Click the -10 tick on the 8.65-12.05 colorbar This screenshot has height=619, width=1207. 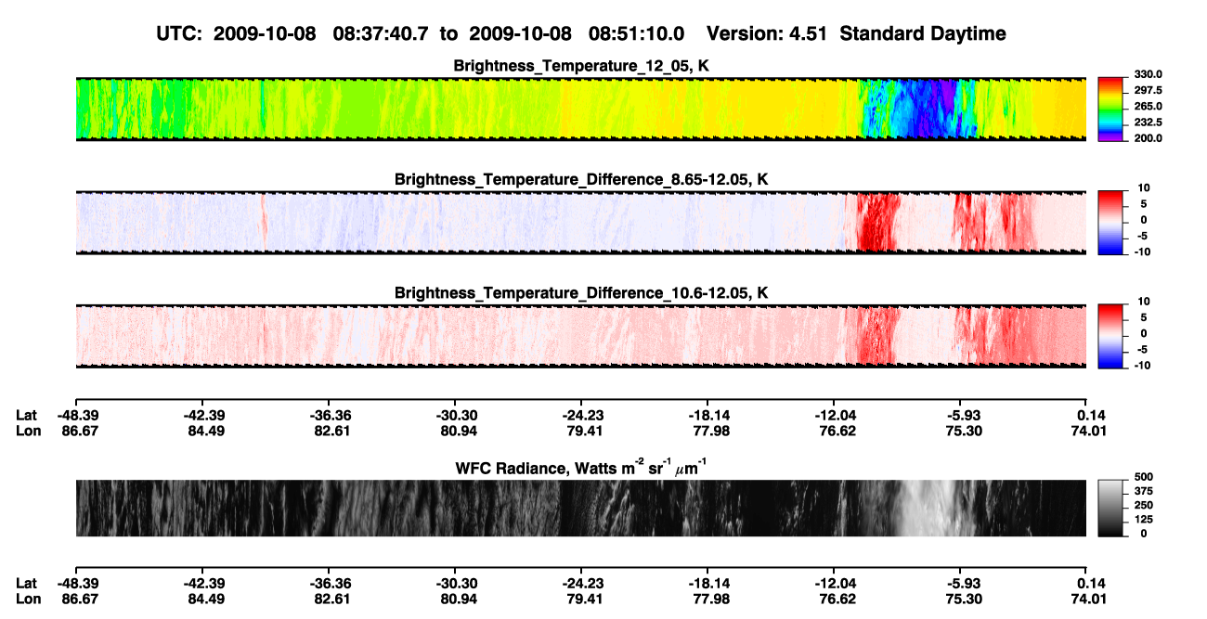click(1142, 251)
